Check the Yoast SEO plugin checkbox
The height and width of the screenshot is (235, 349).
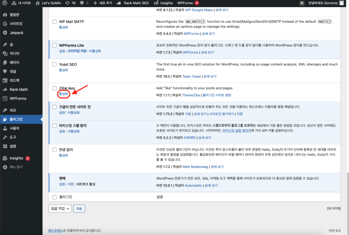pos(54,64)
